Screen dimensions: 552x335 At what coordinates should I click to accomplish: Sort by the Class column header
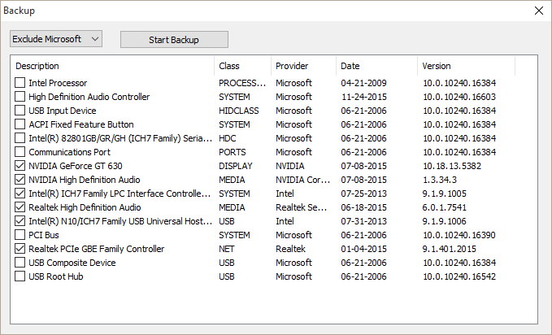[x=242, y=66]
